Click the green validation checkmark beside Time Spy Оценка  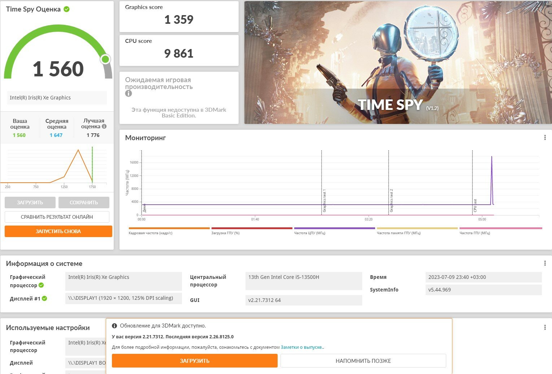coord(66,9)
